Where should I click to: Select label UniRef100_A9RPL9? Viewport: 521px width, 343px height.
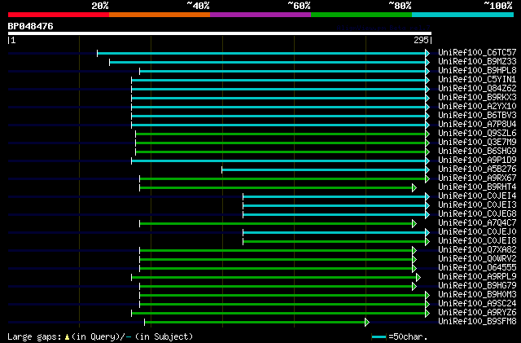click(x=477, y=277)
